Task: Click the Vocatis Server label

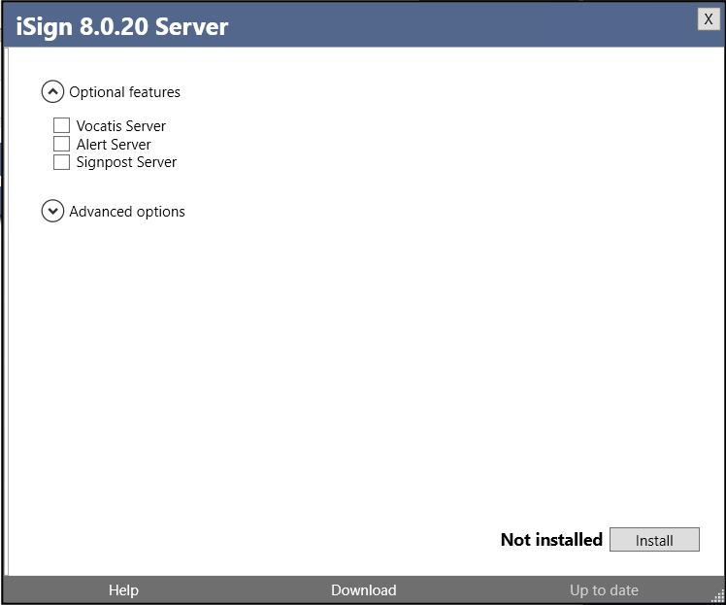Action: 121,126
